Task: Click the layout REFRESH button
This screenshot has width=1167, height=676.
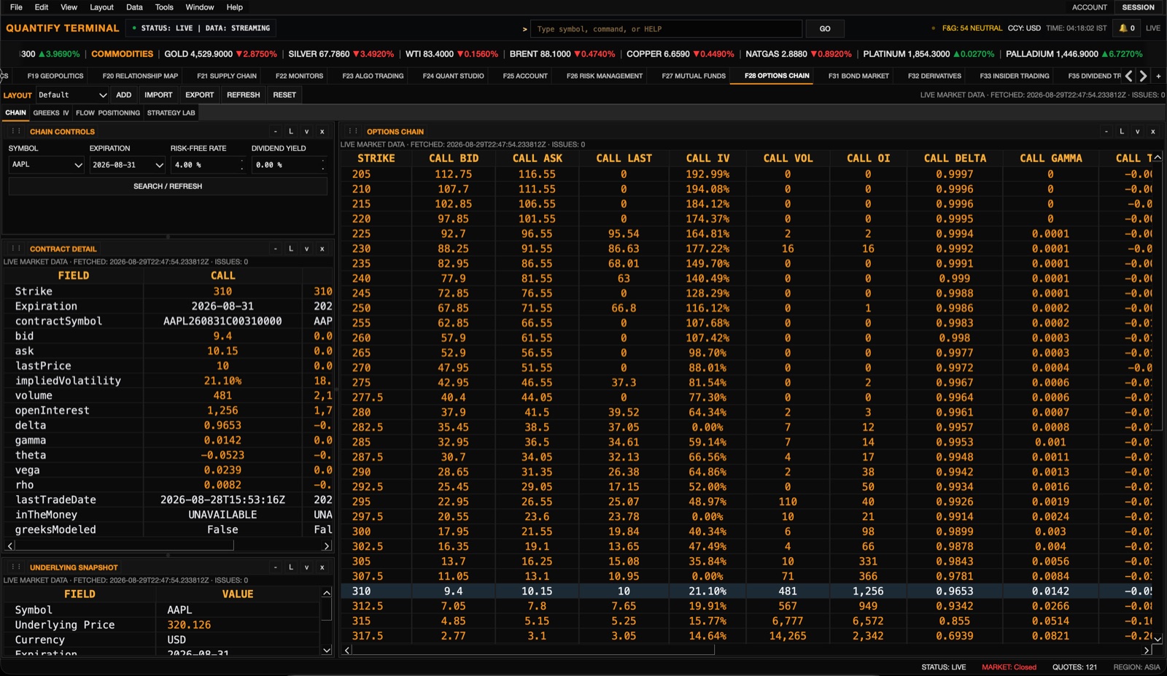Action: (243, 95)
